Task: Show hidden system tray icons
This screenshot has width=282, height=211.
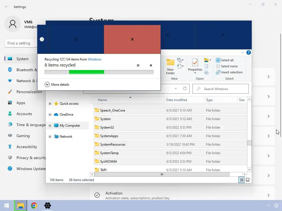Action: coord(268,206)
